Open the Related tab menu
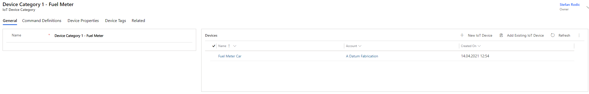Image resolution: width=589 pixels, height=94 pixels. coord(138,21)
